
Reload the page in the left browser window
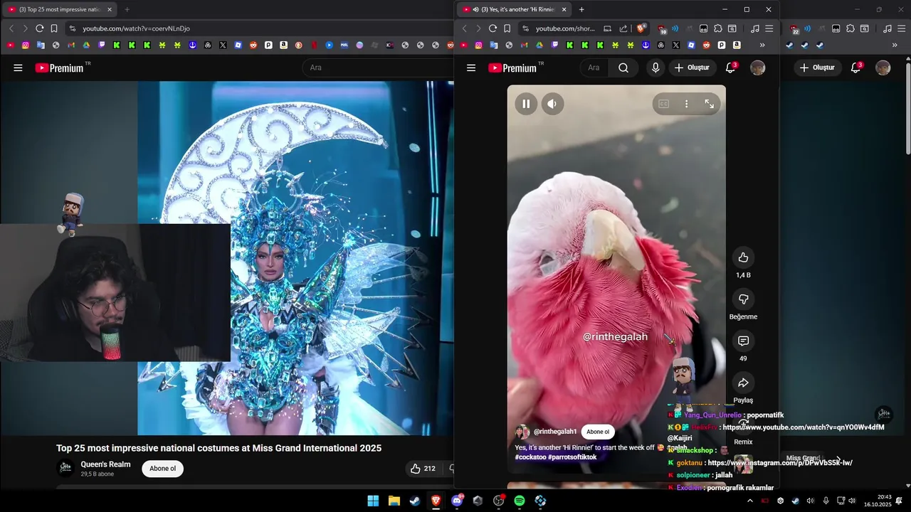coord(39,28)
